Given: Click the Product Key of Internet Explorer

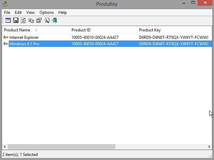Looking at the screenshot, I should click(173, 37).
